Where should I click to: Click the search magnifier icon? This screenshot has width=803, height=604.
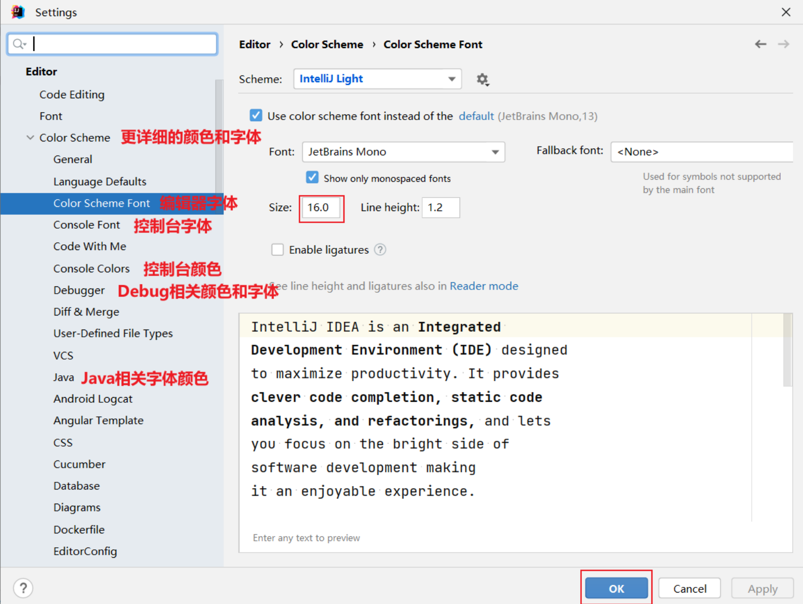tap(19, 44)
